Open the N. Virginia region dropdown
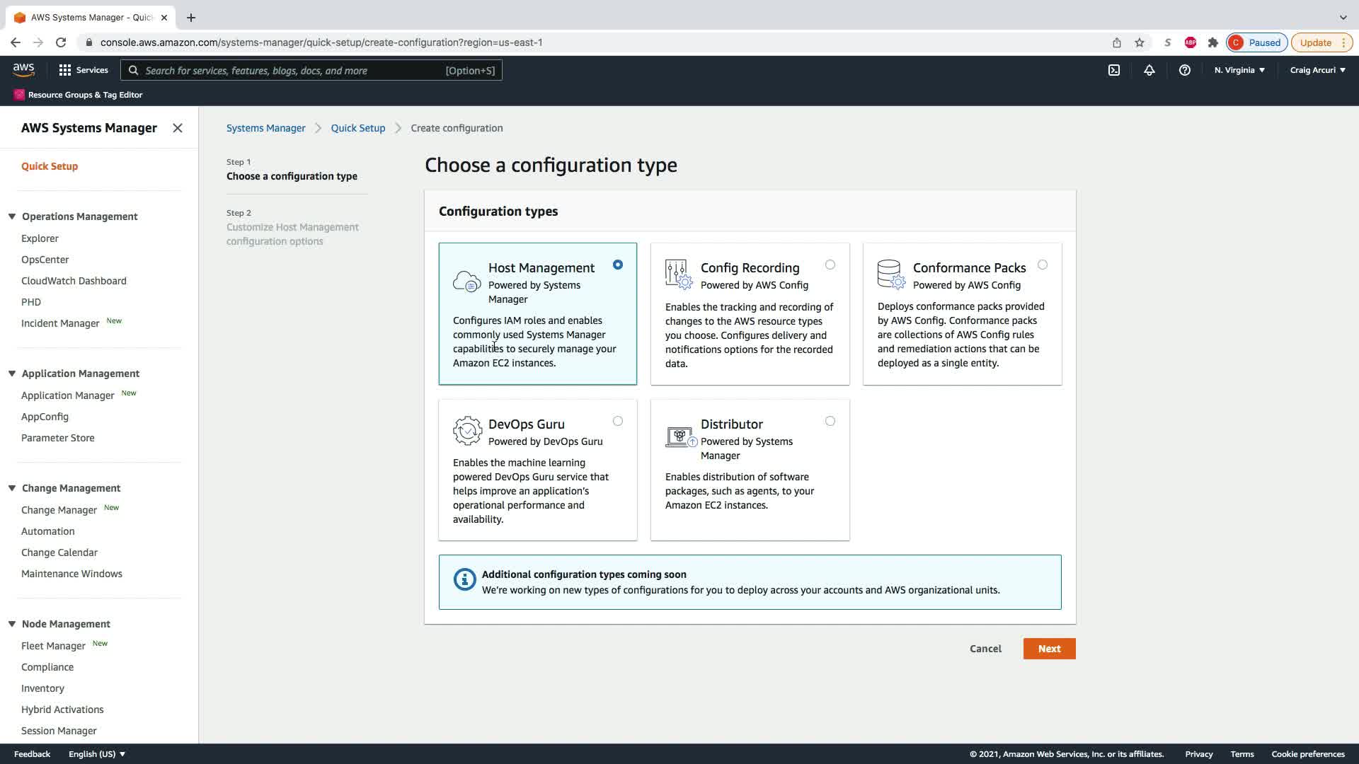 1239,70
